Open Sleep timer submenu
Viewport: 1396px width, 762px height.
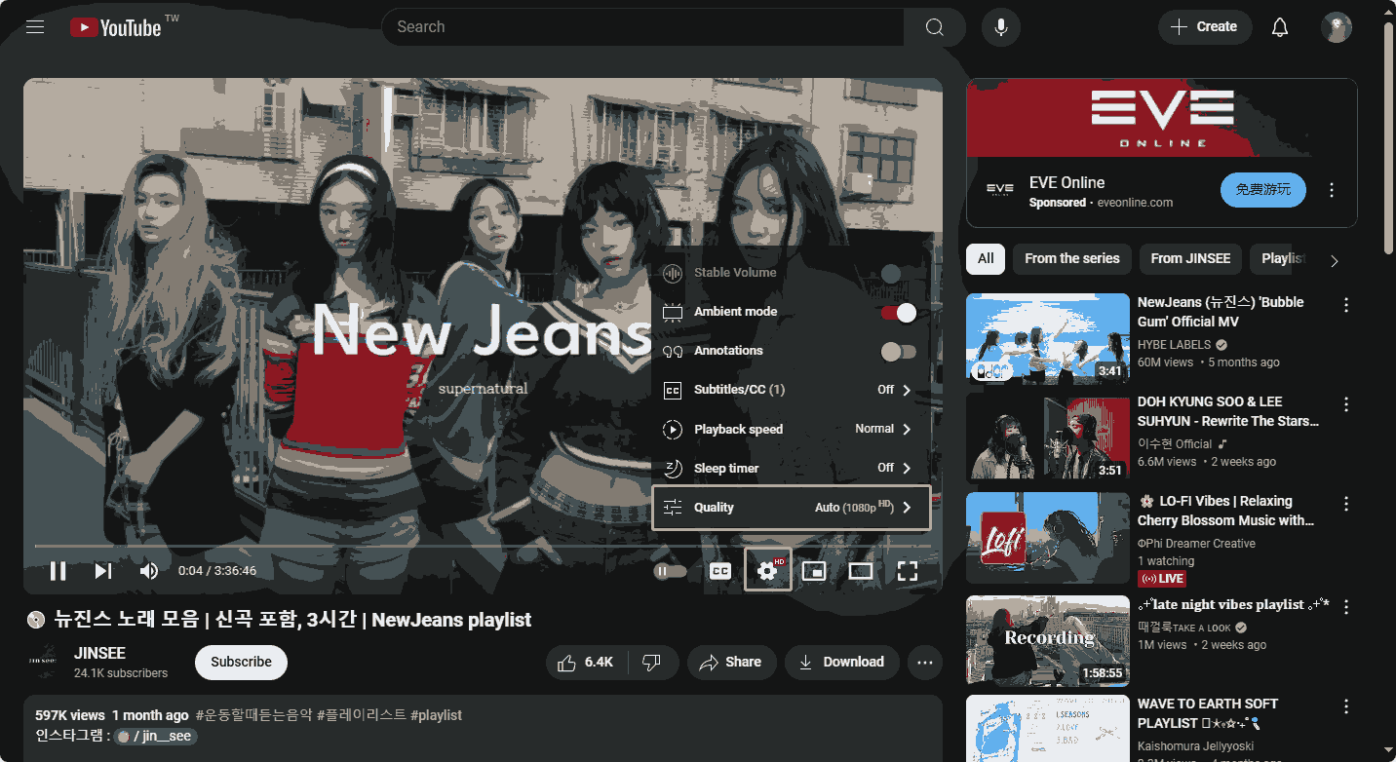[791, 469]
